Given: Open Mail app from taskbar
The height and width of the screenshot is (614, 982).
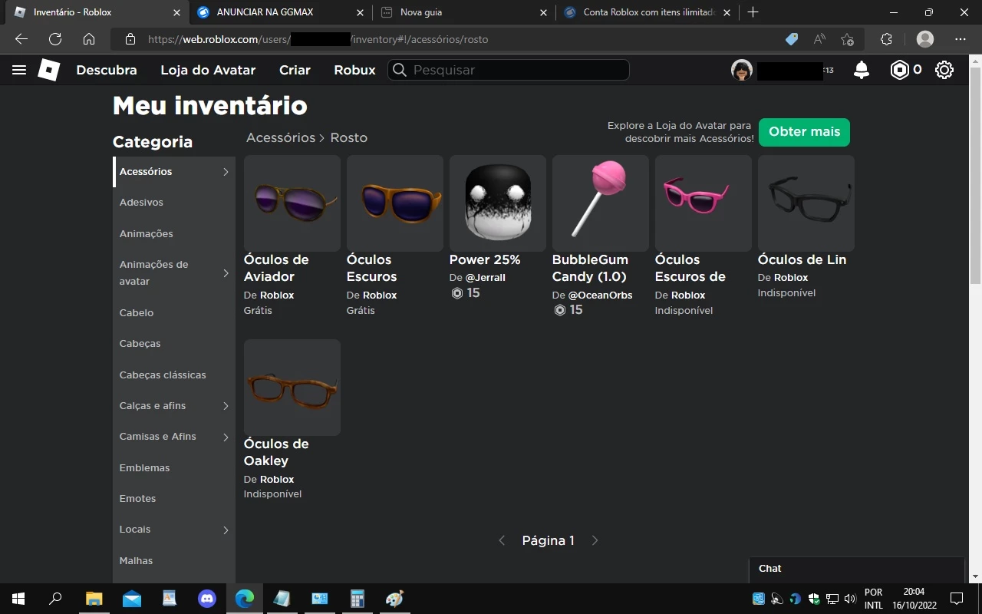Looking at the screenshot, I should 132,599.
